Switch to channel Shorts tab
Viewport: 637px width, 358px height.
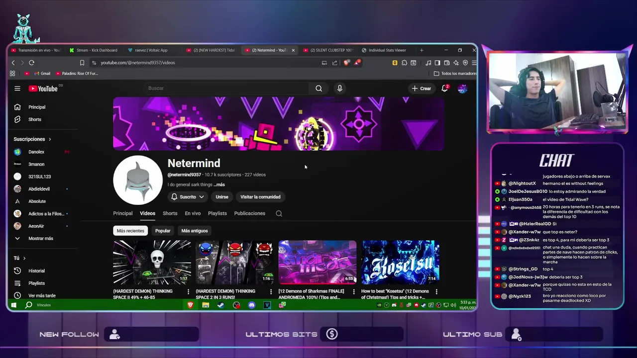coord(170,213)
